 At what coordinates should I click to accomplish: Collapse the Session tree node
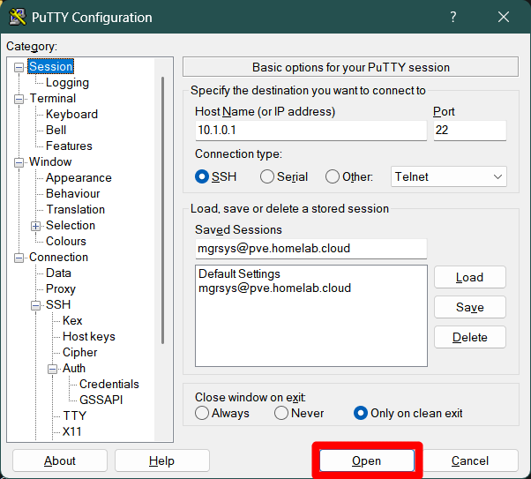[19, 67]
